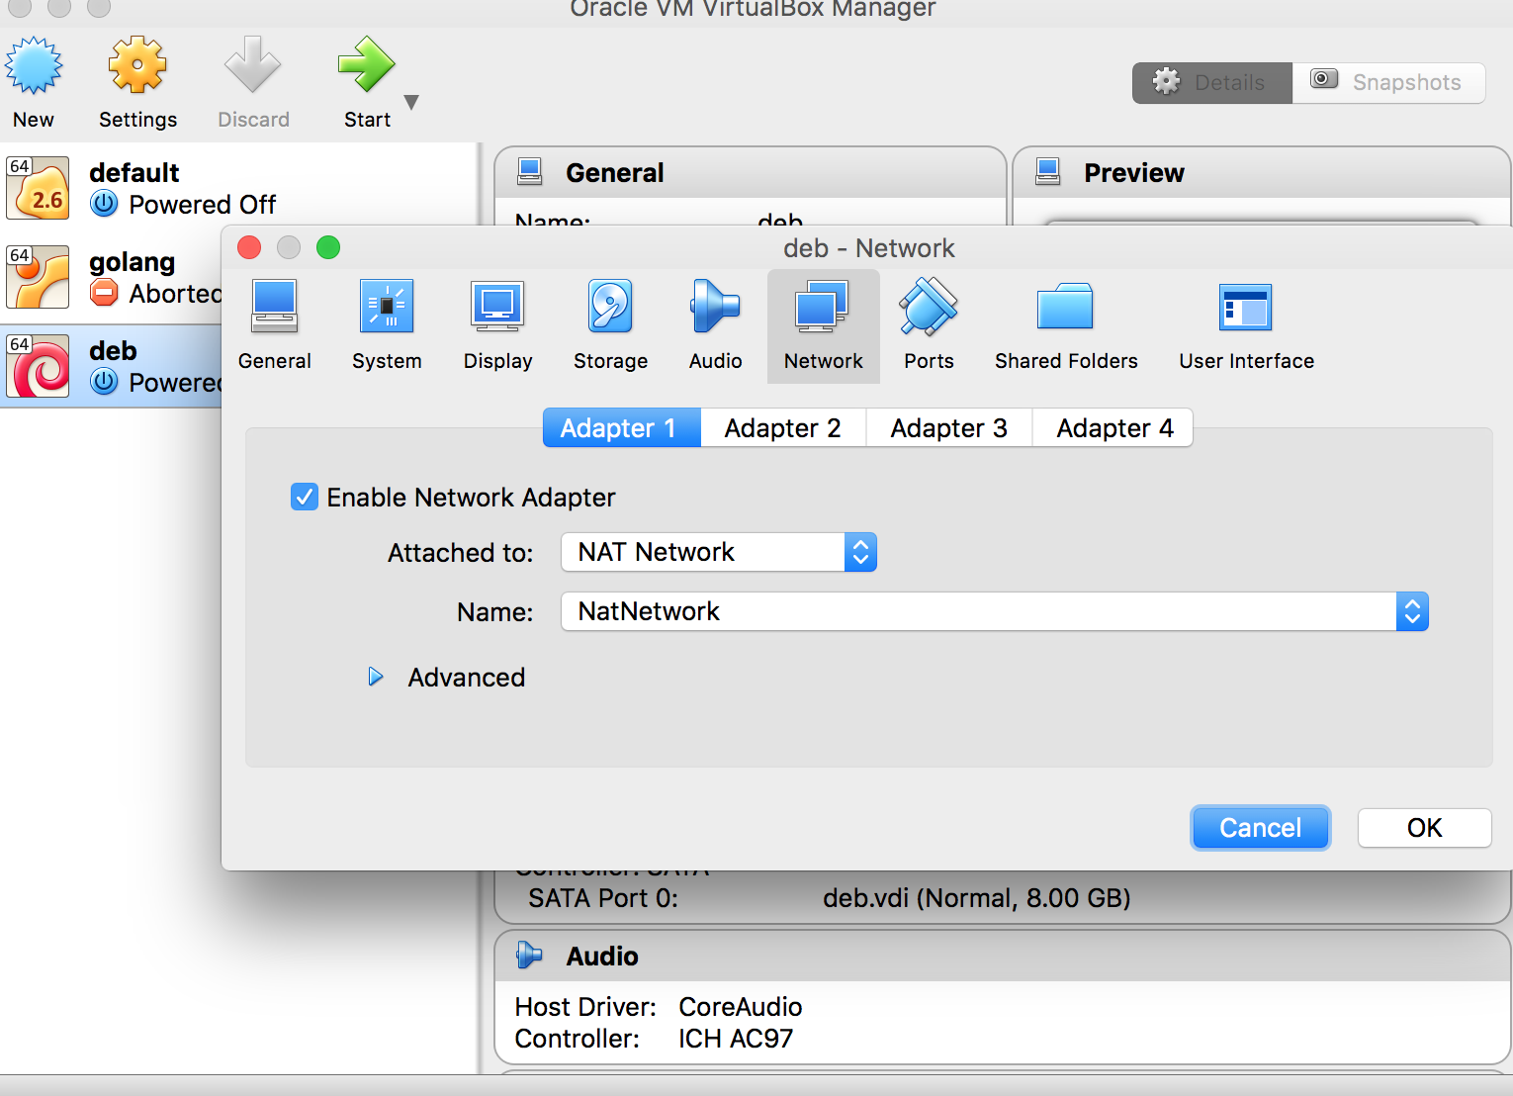Select the deb VM Debian swirl icon
Viewport: 1513px width, 1096px height.
[x=38, y=365]
